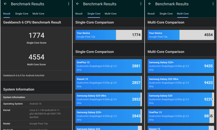Open Samsung Galaxy S25 Ultra entry 2852
217x130 pixels.
(x=108, y=99)
